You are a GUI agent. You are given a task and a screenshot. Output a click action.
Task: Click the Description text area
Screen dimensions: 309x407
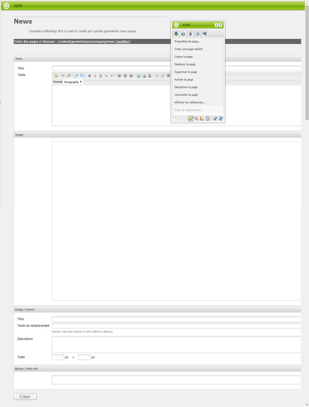176,345
